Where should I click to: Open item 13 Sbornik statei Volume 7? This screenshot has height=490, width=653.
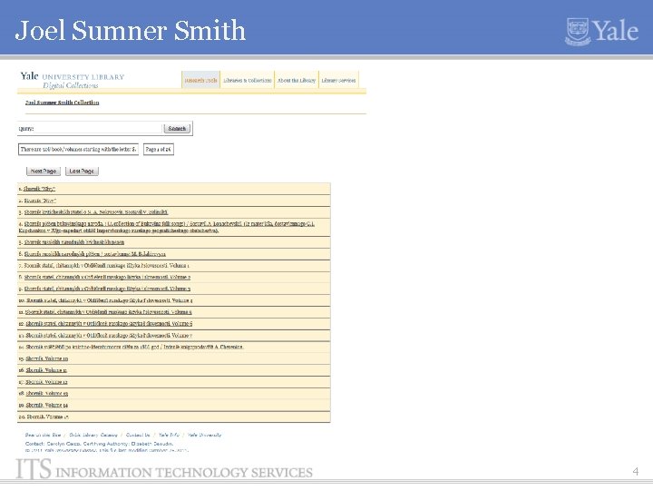coord(109,336)
